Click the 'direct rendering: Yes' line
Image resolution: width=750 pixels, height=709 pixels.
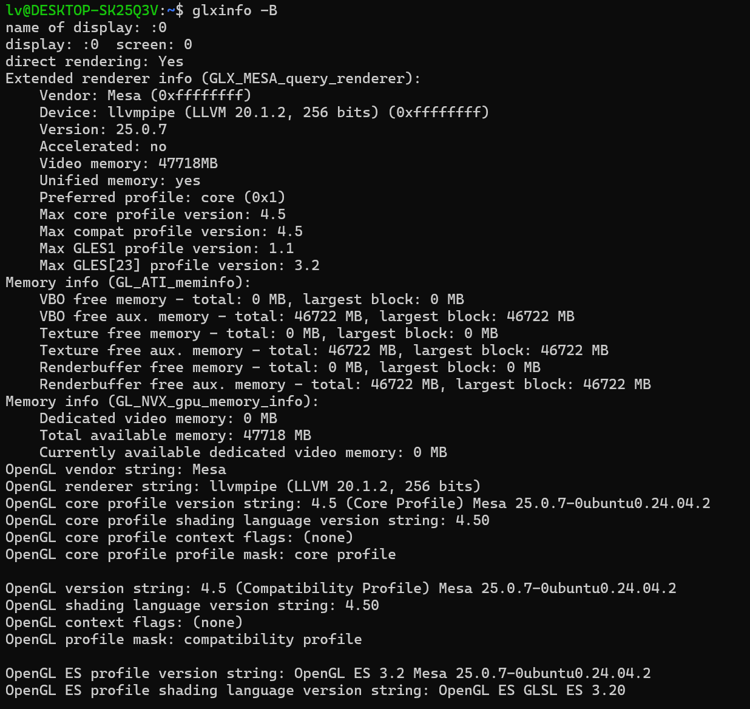click(x=94, y=61)
